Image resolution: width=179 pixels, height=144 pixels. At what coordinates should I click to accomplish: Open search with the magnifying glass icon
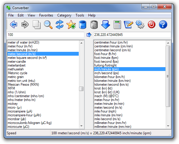48,24
